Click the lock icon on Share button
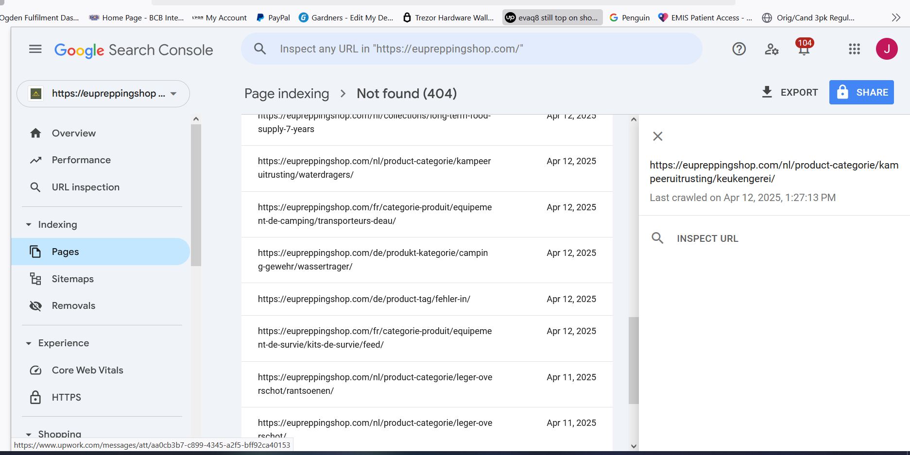Screen dimensions: 910x455 tap(842, 92)
